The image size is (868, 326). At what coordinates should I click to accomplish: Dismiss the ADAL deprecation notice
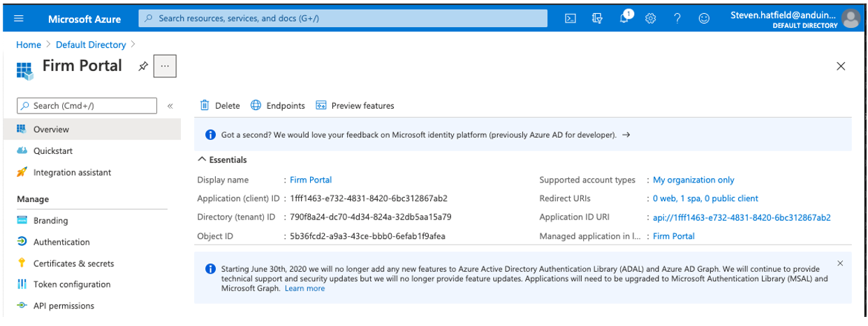coord(840,263)
